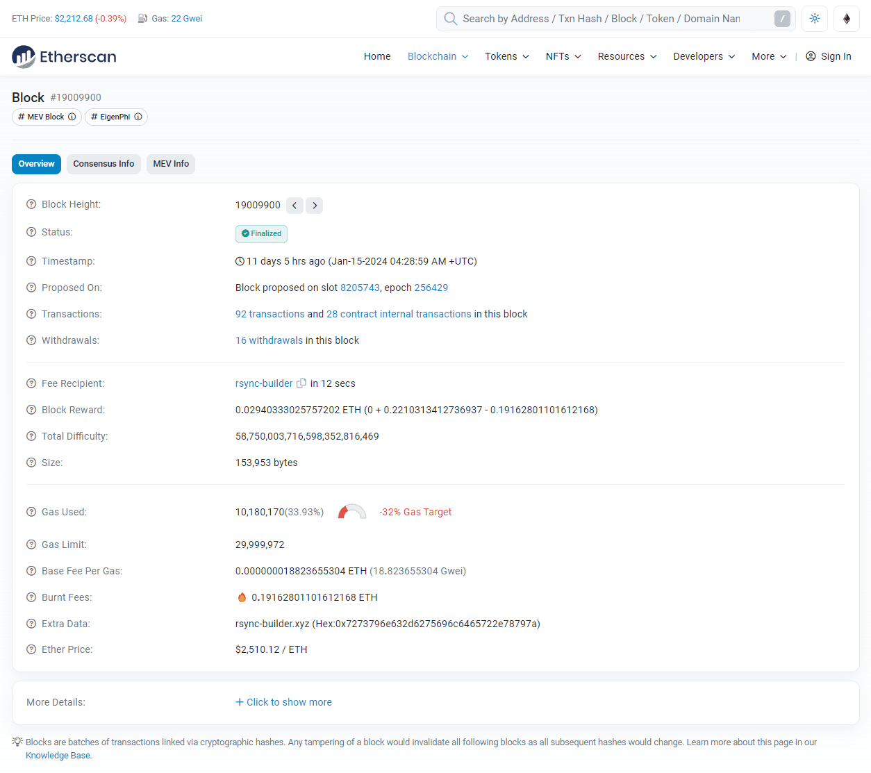Click into the address search field

616,19
